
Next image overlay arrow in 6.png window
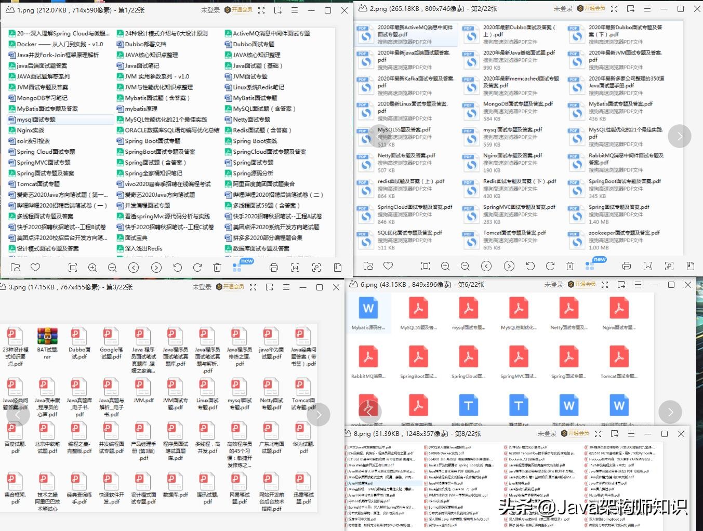(670, 412)
